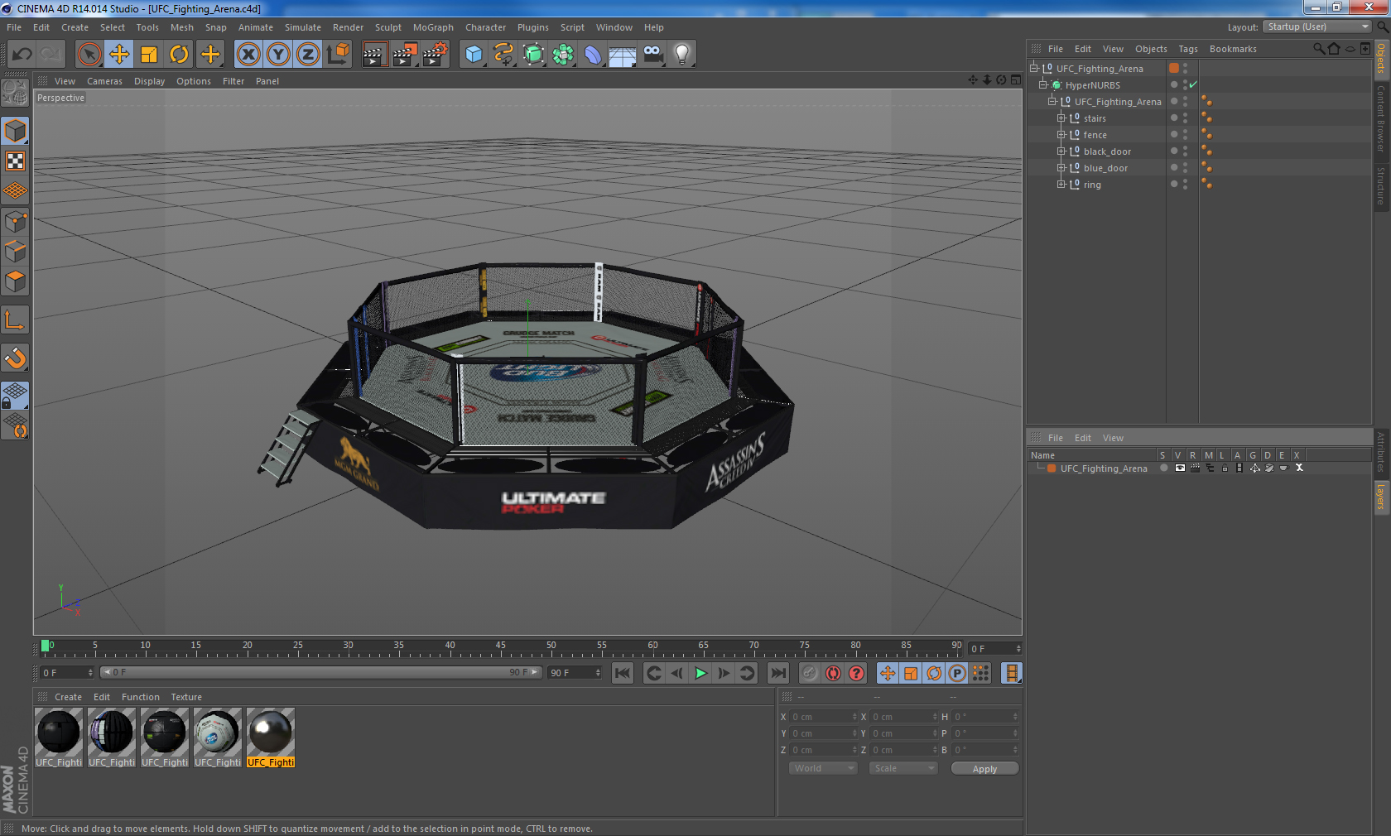The height and width of the screenshot is (836, 1391).
Task: Collapse the HyperNURBS tree node
Action: pyautogui.click(x=1043, y=85)
